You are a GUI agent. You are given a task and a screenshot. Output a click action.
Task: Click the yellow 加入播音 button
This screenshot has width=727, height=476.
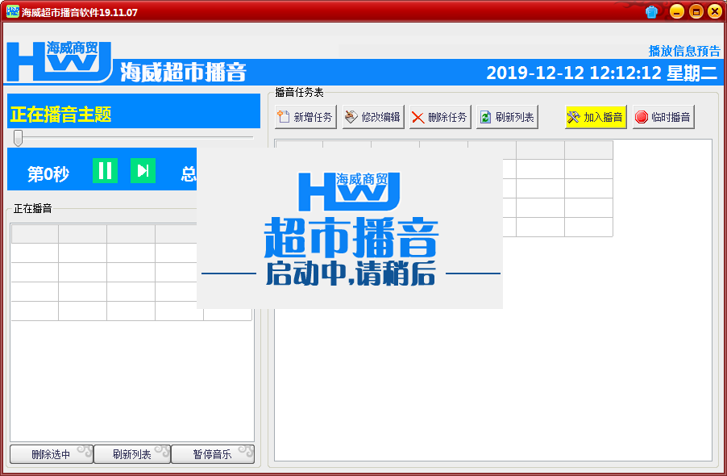point(596,117)
